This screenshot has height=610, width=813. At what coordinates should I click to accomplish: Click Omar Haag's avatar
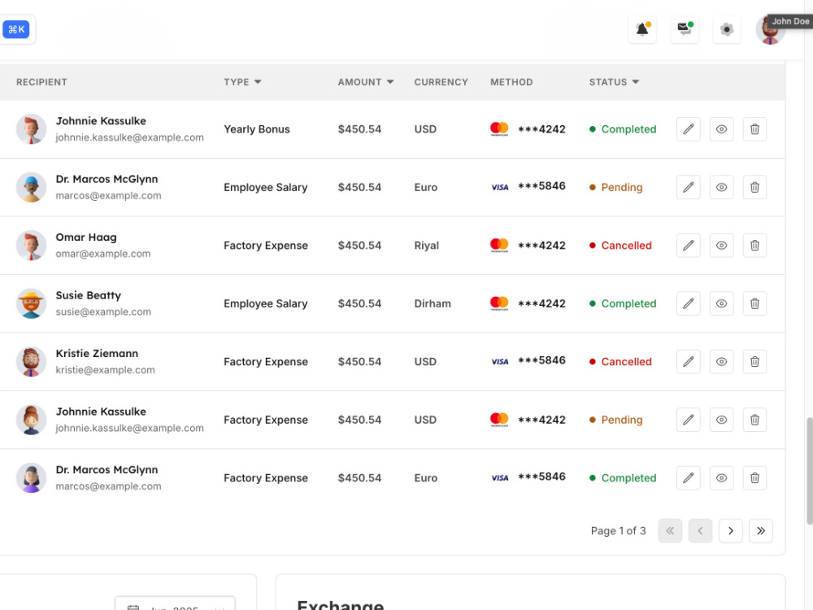(x=31, y=246)
